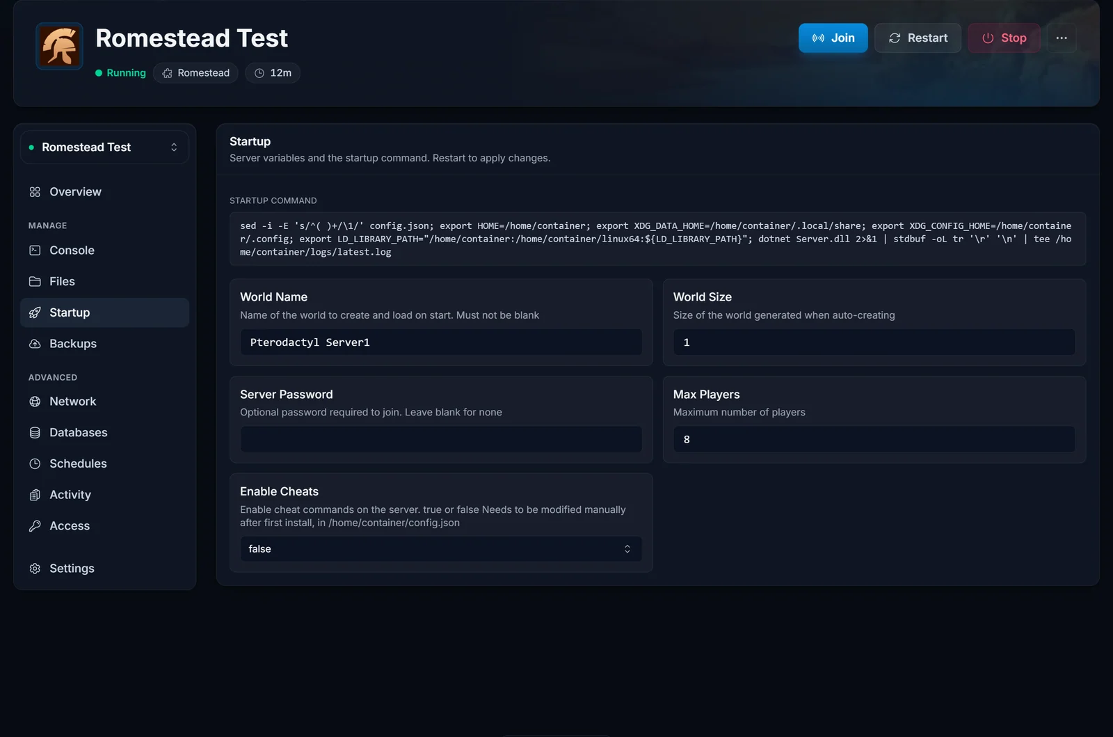Screen dimensions: 1113x737
Task: Click the Romestead Test page title
Action: [x=191, y=38]
